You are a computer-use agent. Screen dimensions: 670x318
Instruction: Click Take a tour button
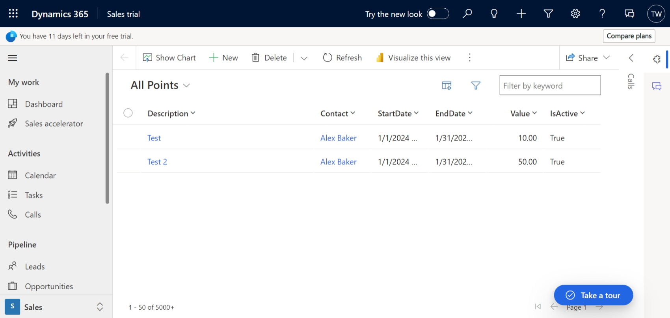click(594, 295)
